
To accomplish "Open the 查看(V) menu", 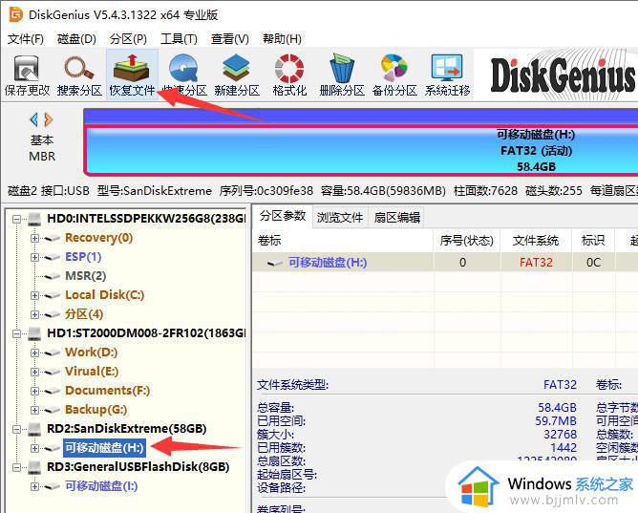I will [x=230, y=38].
